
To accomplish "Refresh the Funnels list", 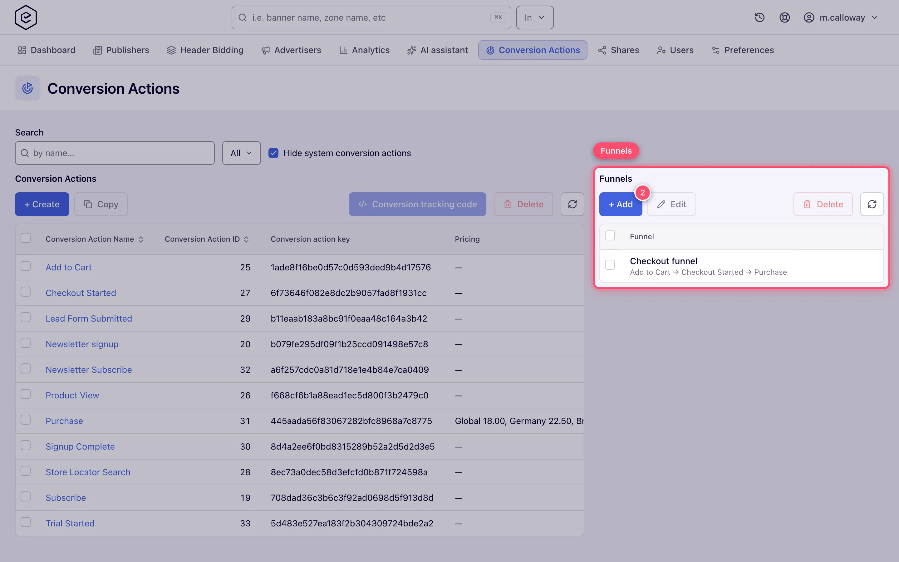I will (x=872, y=204).
